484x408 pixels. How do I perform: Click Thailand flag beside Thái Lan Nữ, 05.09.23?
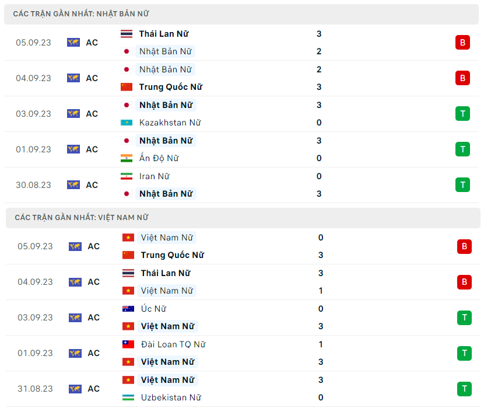(127, 34)
